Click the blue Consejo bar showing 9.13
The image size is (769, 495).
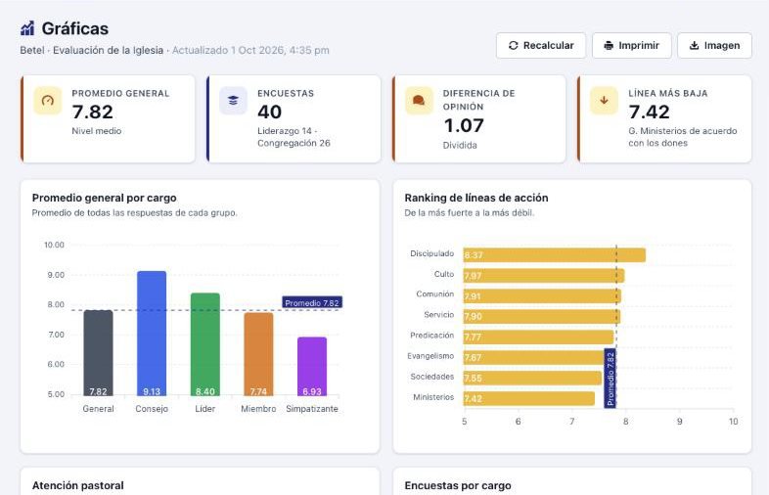[x=152, y=334]
